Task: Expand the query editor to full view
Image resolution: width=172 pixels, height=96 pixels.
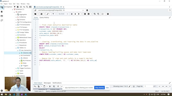Action: (x=170, y=18)
